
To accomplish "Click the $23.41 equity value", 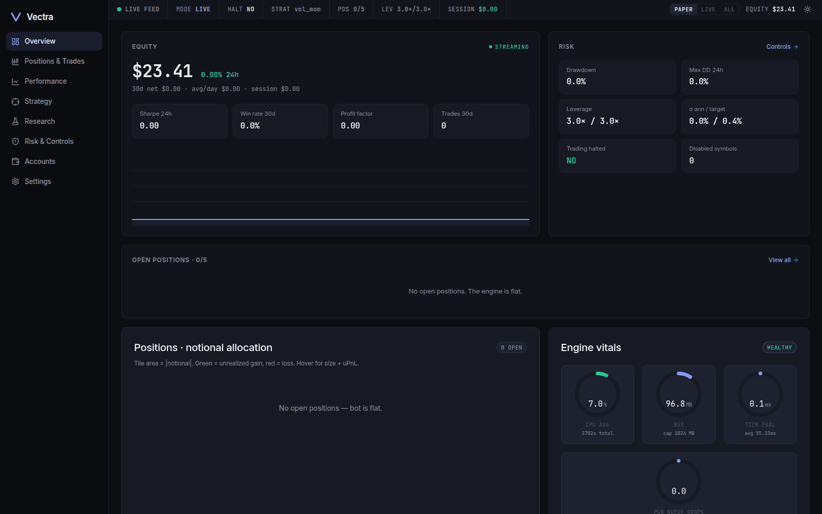I will click(162, 71).
